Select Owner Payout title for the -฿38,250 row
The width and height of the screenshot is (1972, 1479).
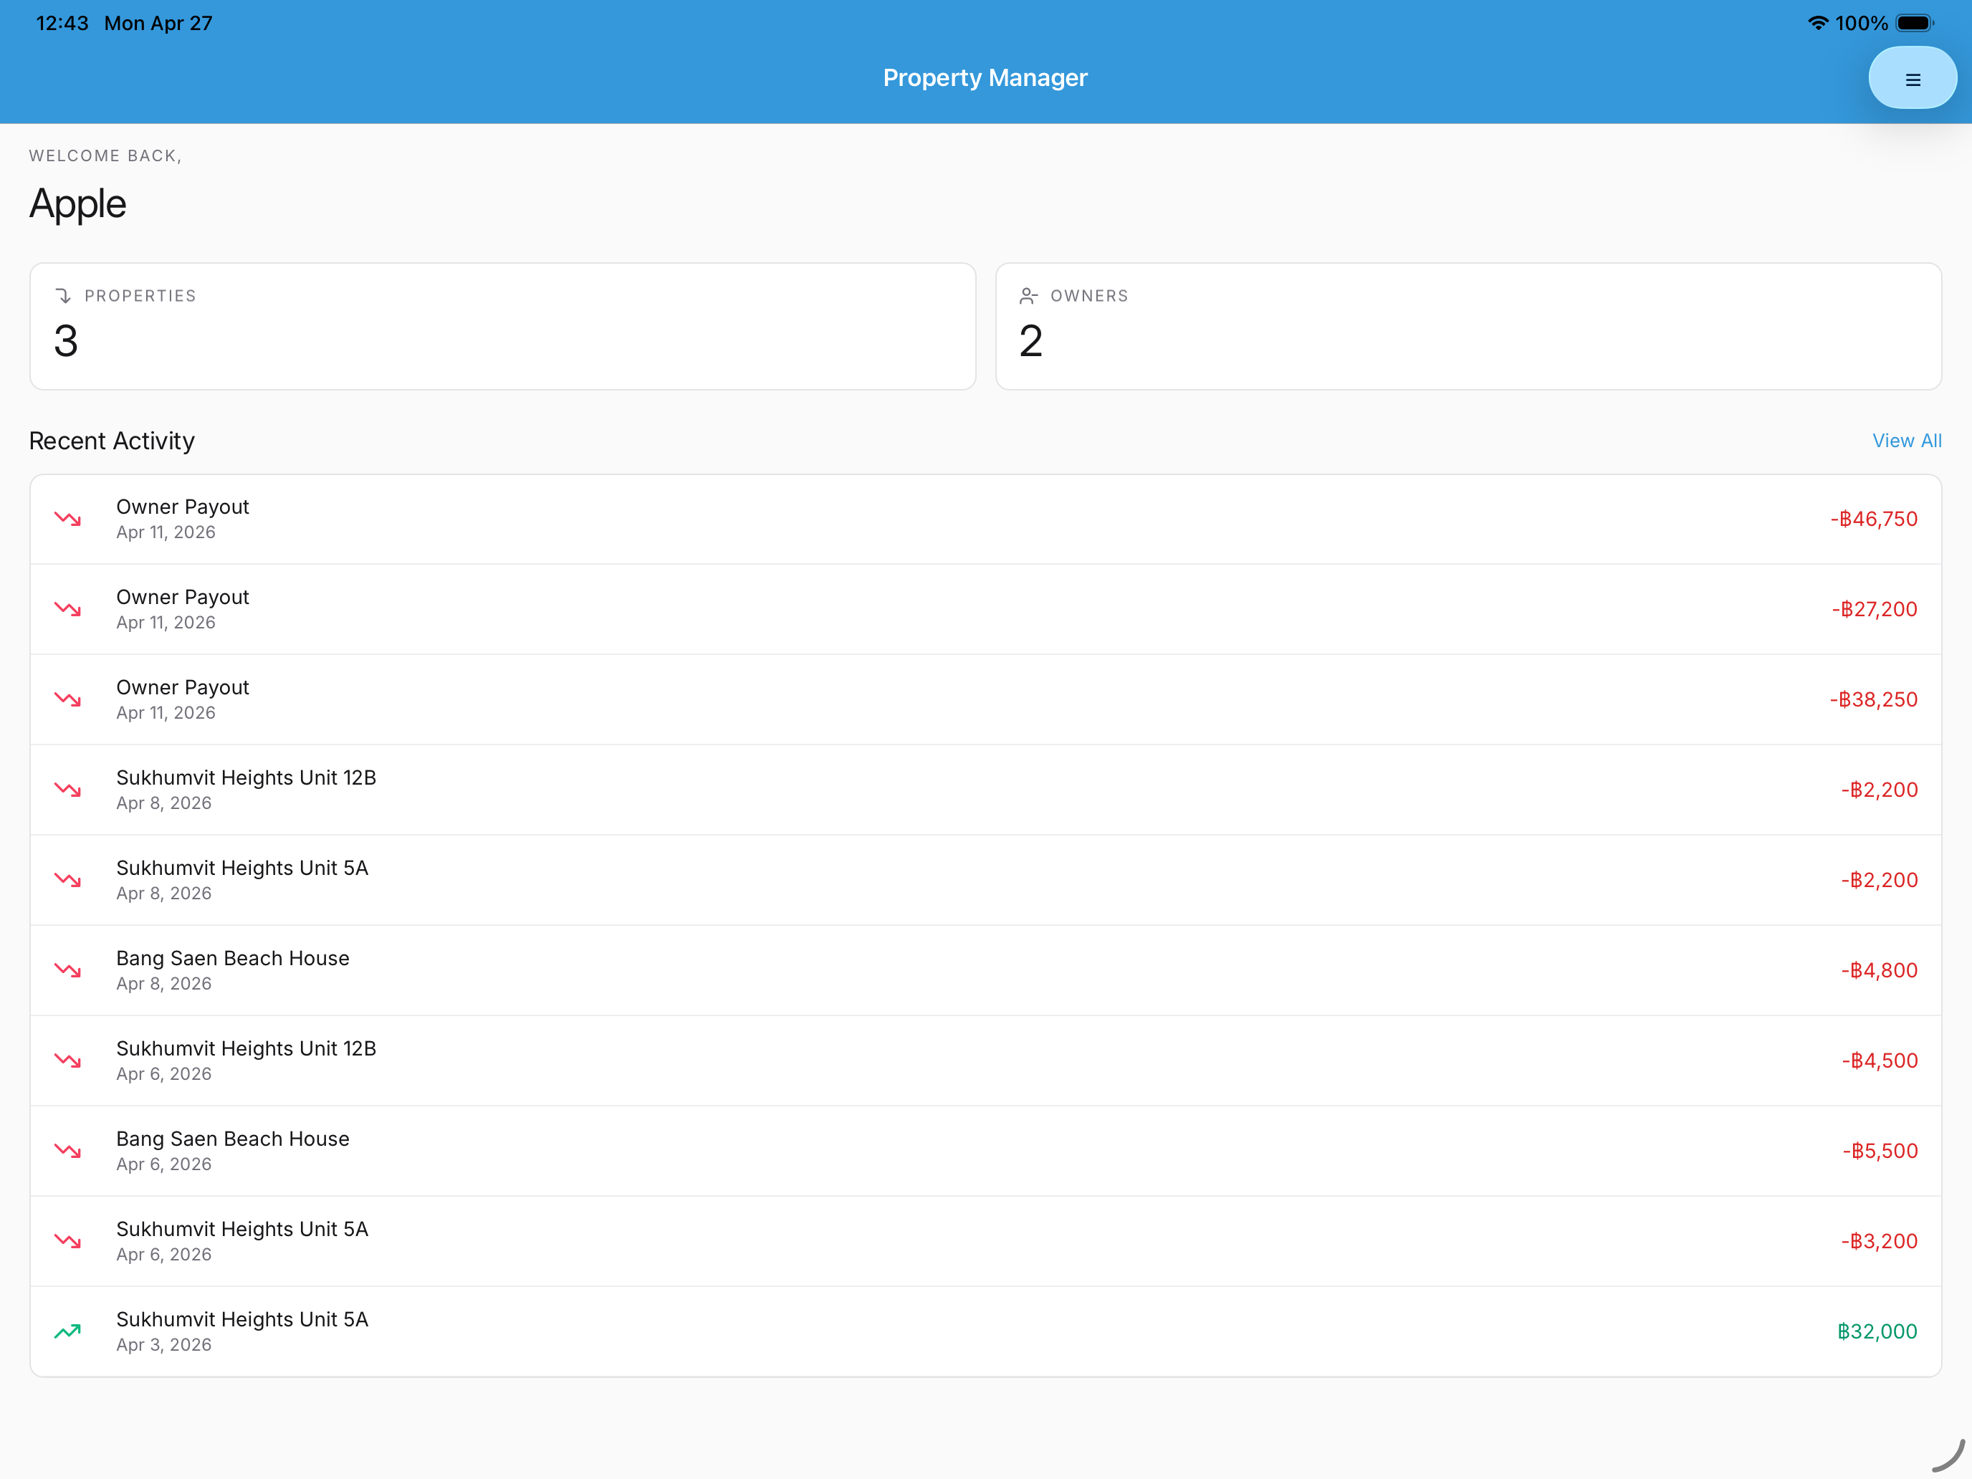click(x=183, y=687)
